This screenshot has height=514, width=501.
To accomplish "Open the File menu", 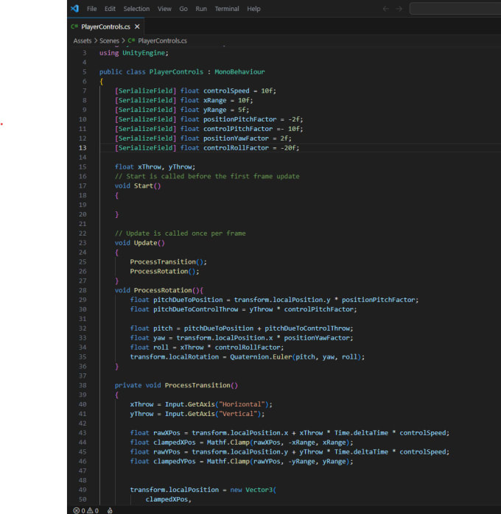I will click(92, 9).
